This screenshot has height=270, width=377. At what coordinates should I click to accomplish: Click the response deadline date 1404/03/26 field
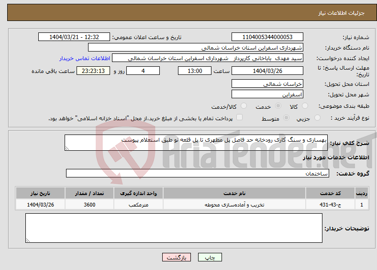(x=267, y=71)
